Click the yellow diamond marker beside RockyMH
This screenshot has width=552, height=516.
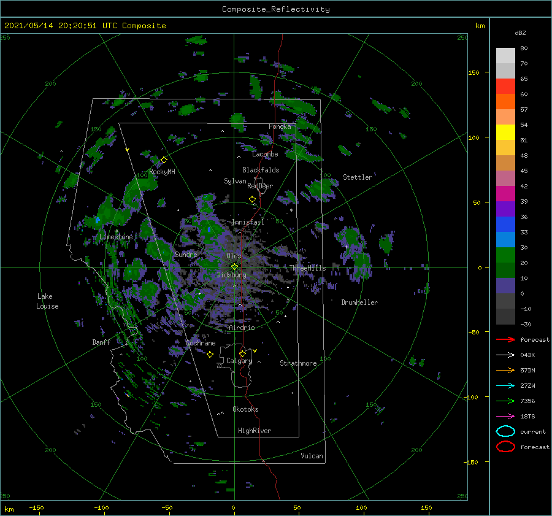pos(164,160)
